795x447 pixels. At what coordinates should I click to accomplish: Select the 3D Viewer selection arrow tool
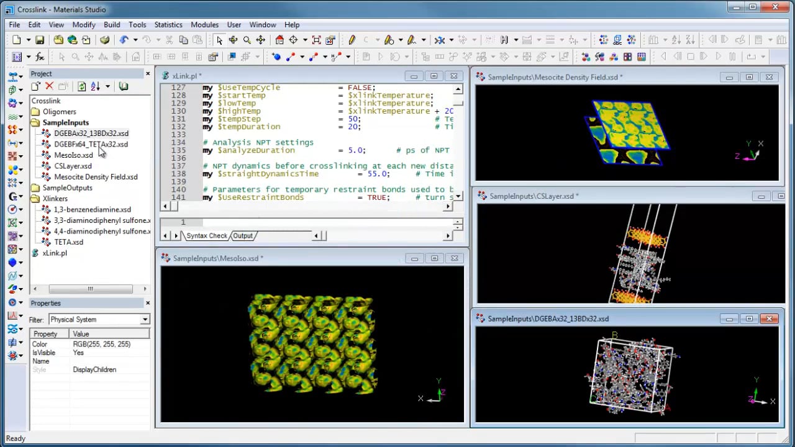219,40
